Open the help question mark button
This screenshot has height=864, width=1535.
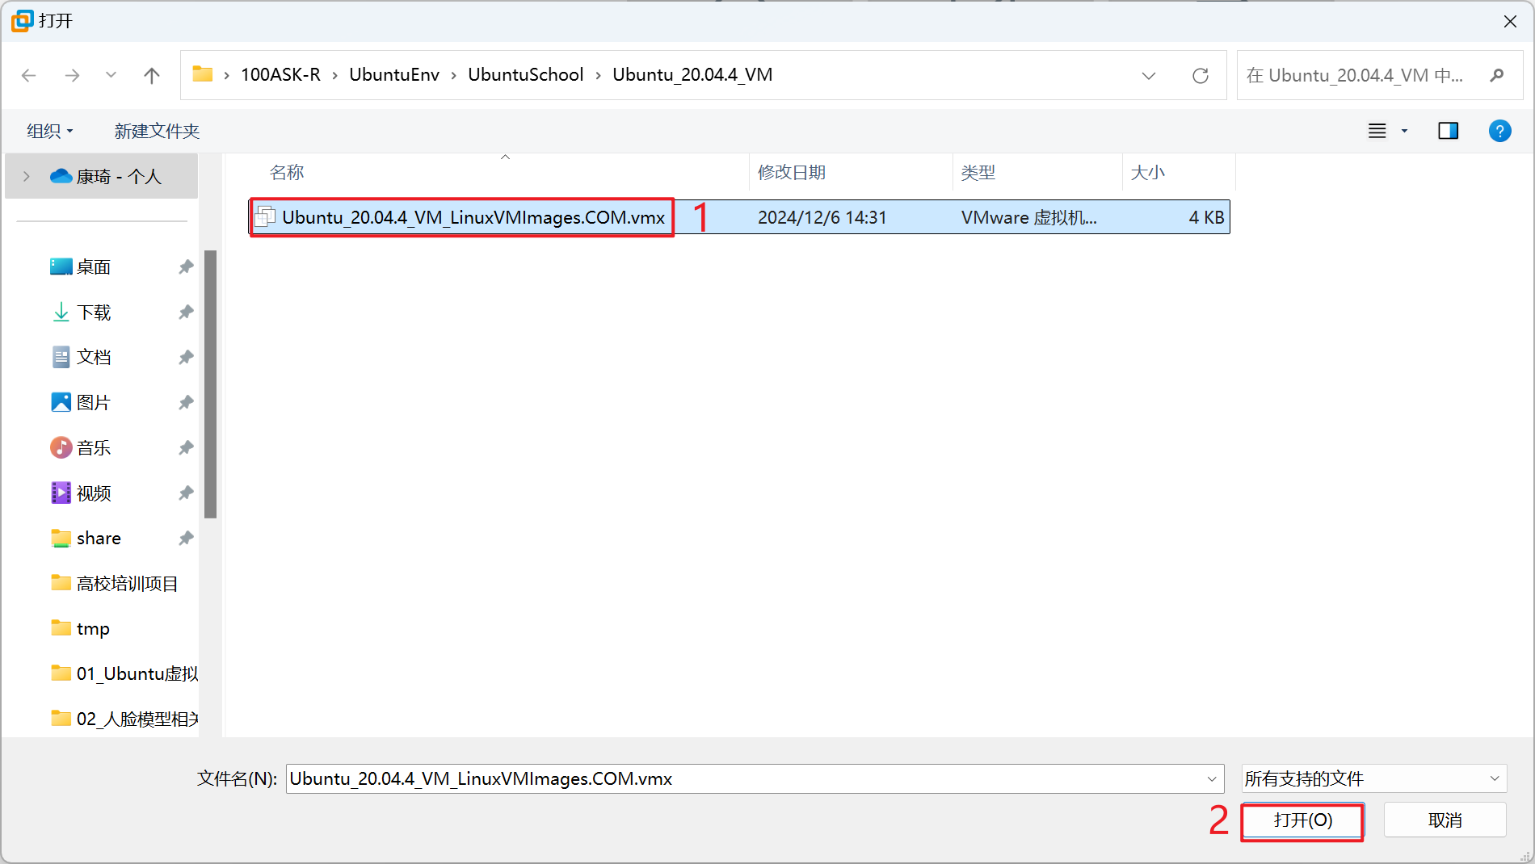click(1500, 131)
